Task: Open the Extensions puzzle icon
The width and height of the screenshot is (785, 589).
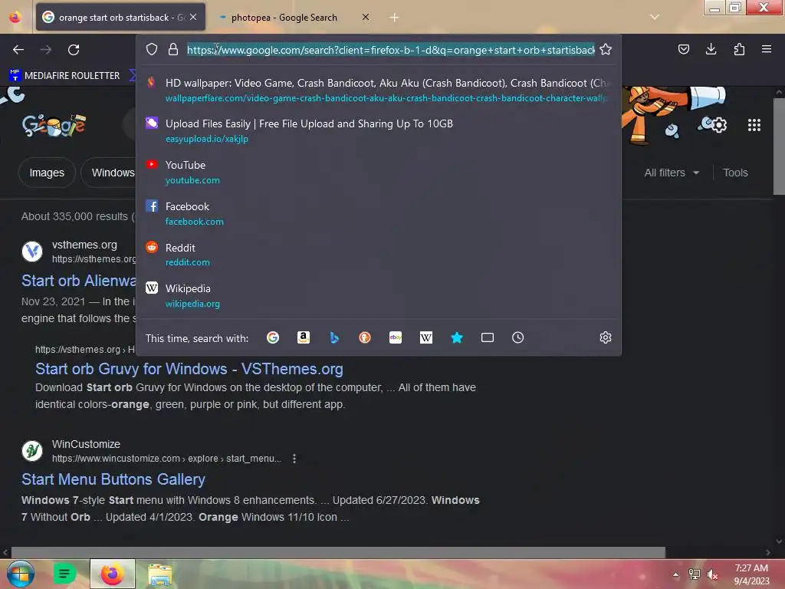Action: (x=739, y=49)
